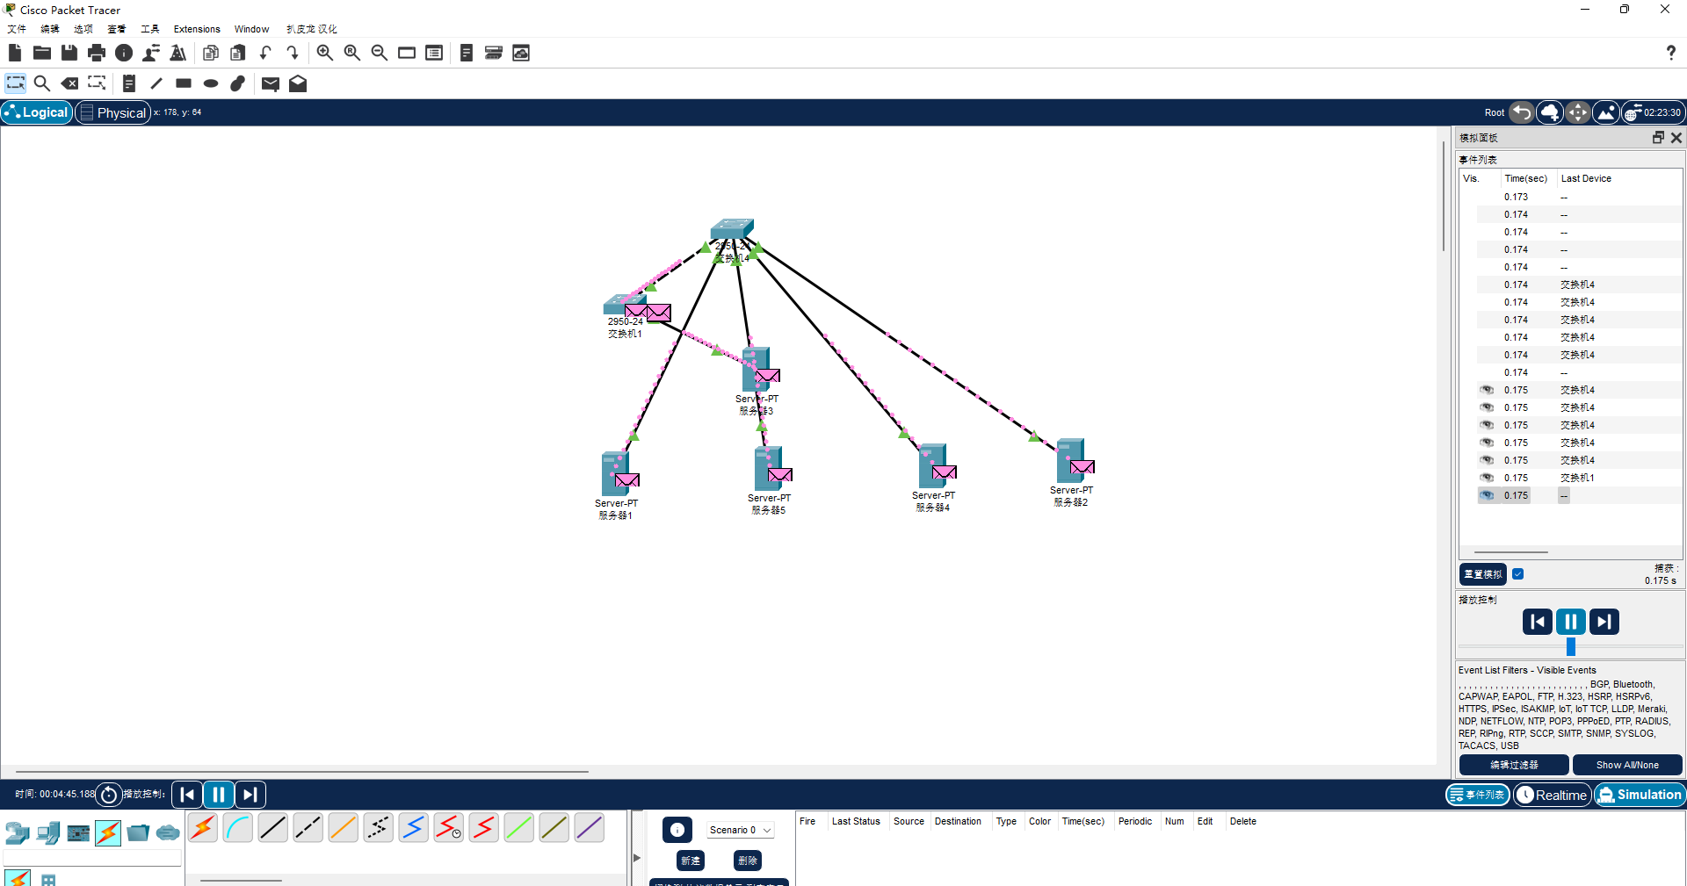Toggle eye icon on last 0.175 event row
The width and height of the screenshot is (1687, 886).
(1487, 495)
